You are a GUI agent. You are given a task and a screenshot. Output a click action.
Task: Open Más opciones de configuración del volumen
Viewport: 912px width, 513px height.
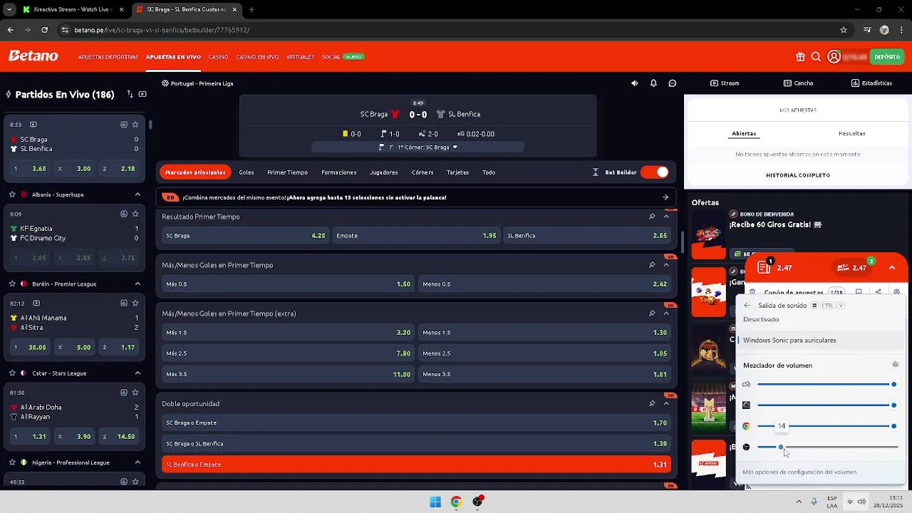799,472
